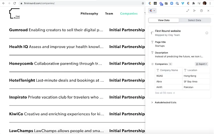The image size is (214, 134).
Task: Click the Companies list icon in panel
Action: coord(152,64)
